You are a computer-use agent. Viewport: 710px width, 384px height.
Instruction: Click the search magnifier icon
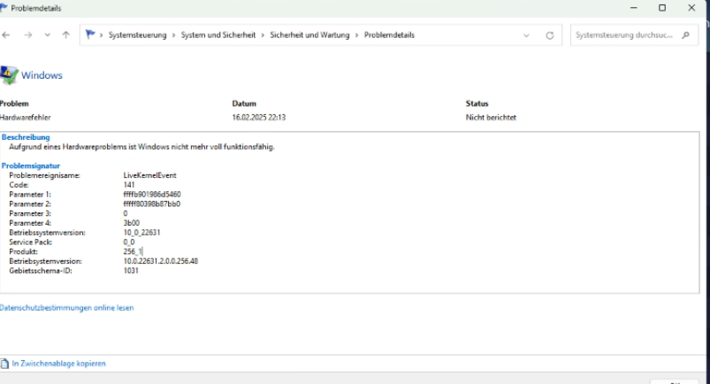[685, 35]
